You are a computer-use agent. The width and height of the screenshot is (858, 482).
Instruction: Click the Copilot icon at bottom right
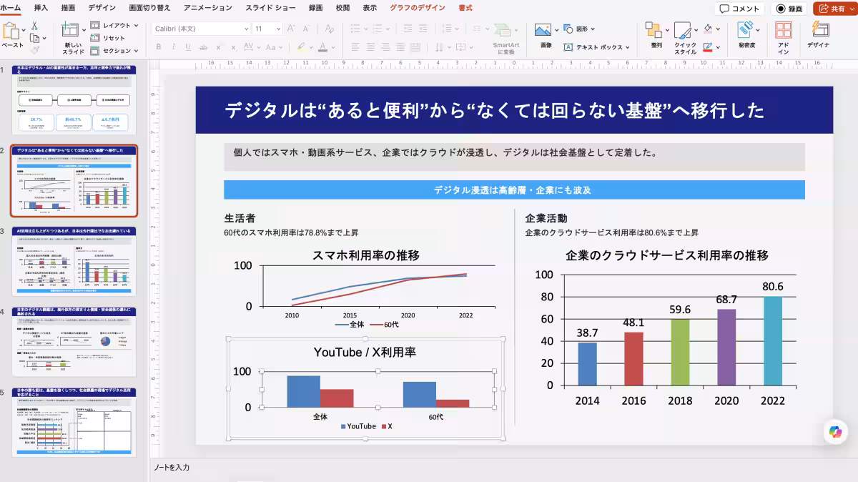(x=835, y=432)
